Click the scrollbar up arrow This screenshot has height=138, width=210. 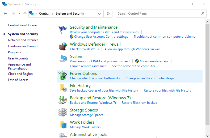pos(207,22)
